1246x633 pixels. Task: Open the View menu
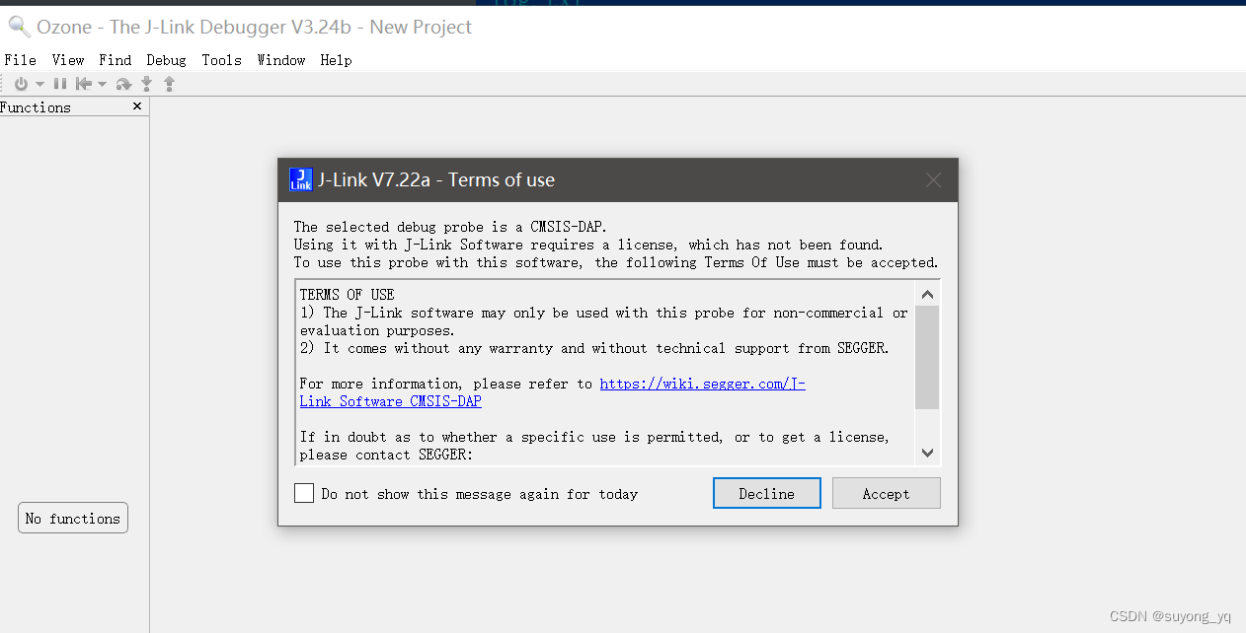[x=68, y=60]
